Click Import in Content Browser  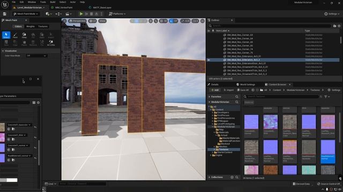(x=229, y=90)
